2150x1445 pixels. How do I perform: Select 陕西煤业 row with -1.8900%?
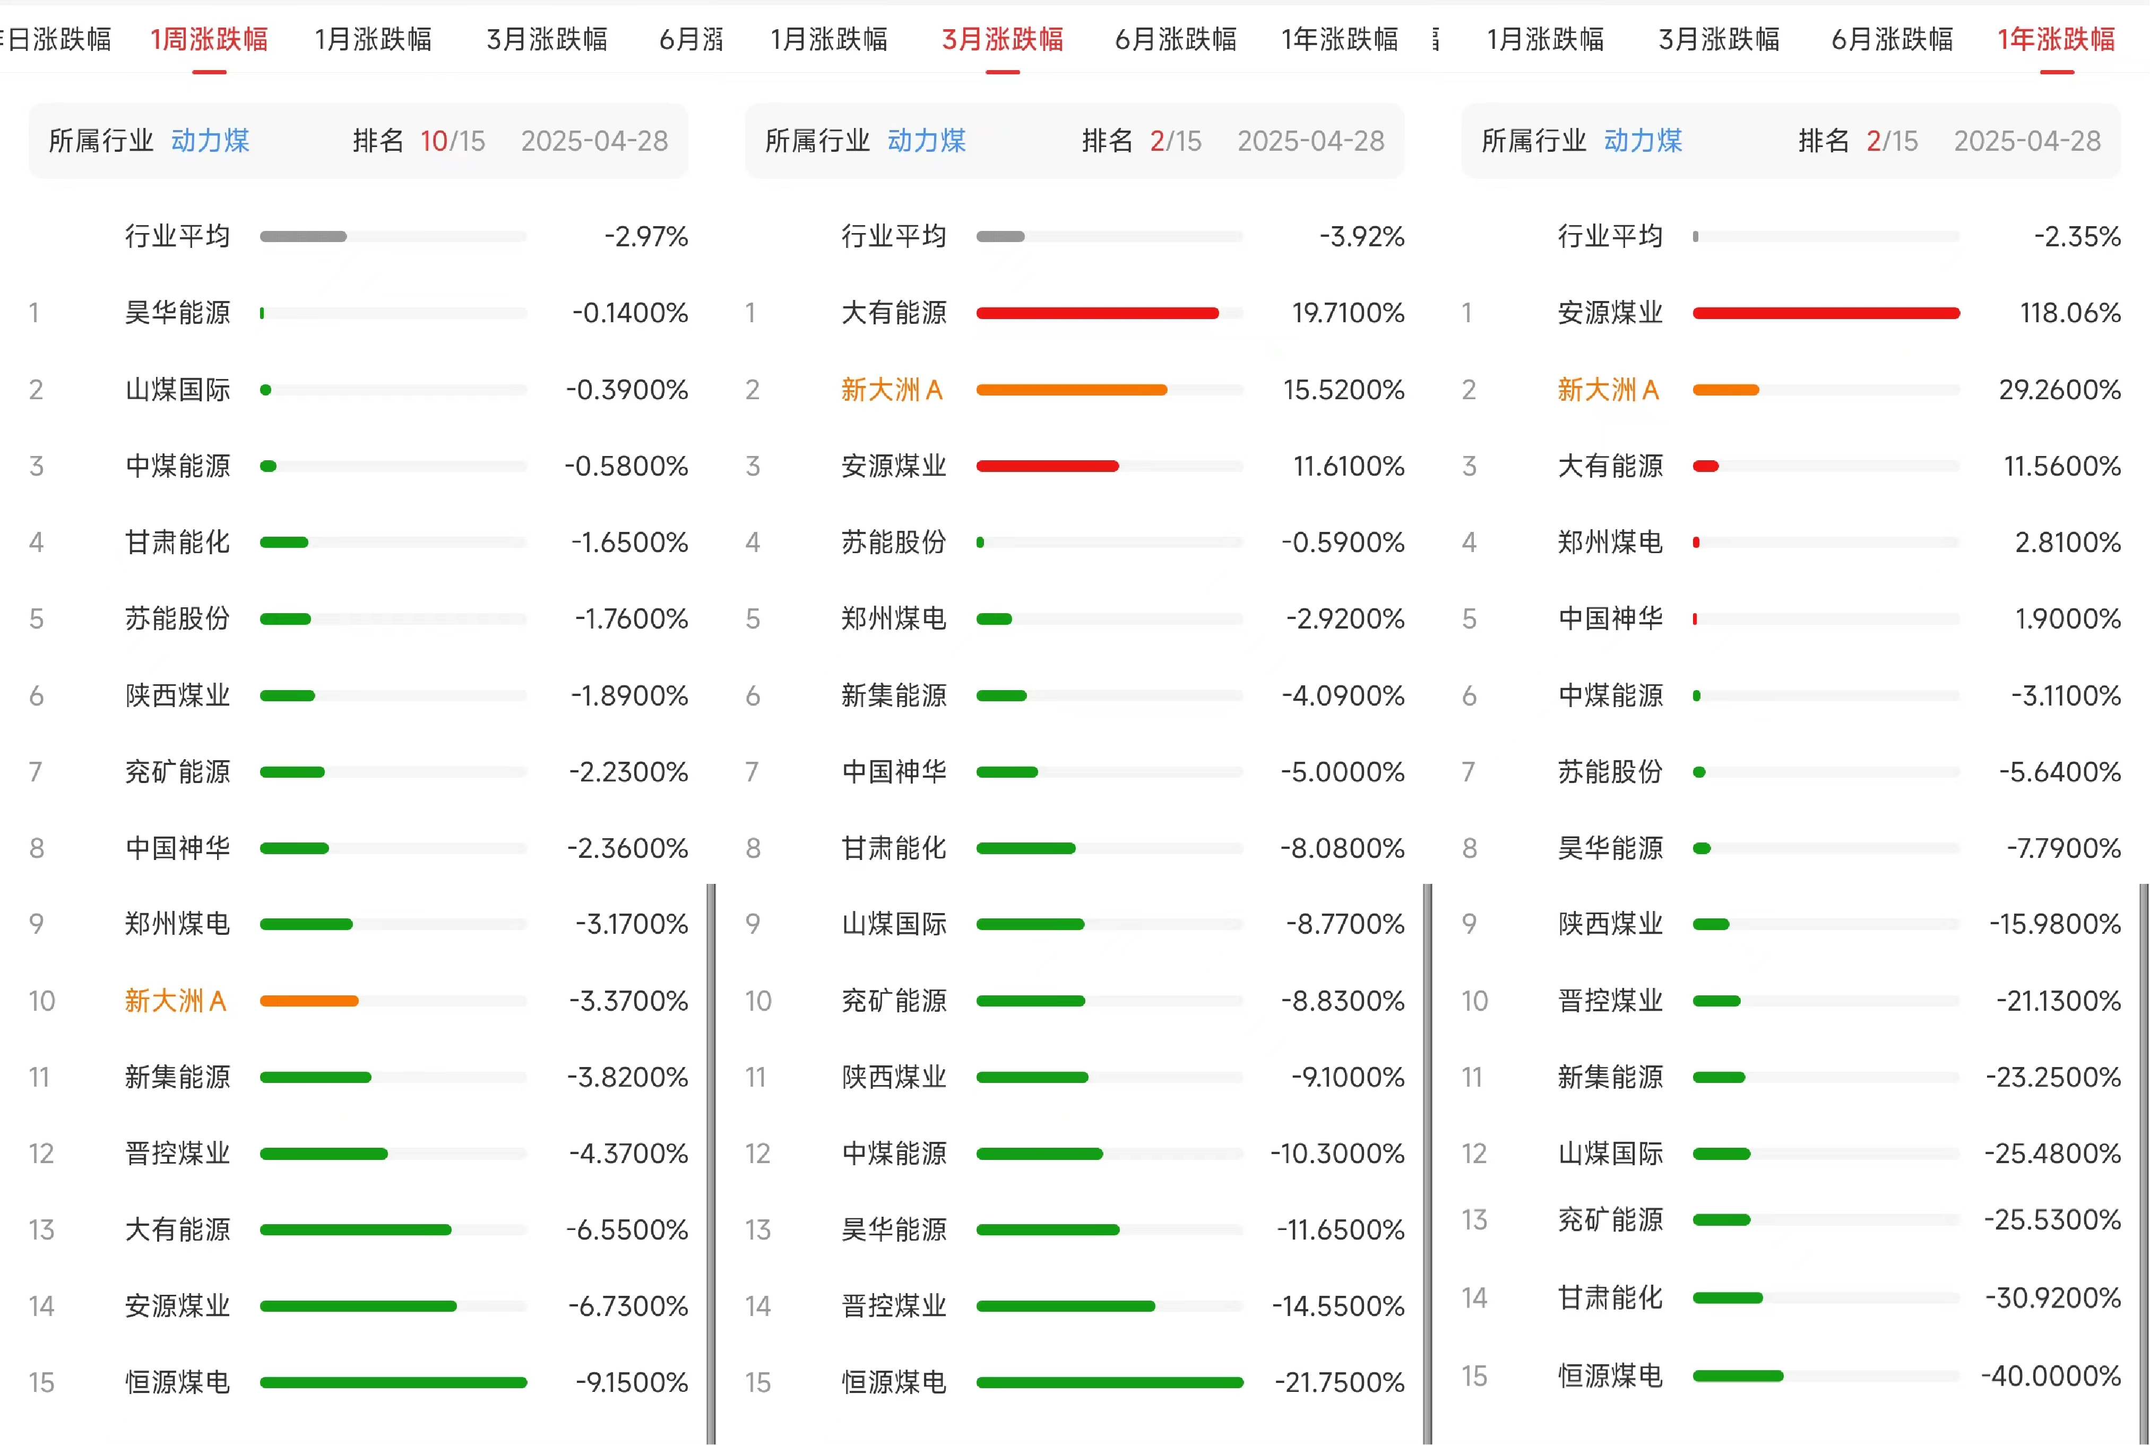358,695
